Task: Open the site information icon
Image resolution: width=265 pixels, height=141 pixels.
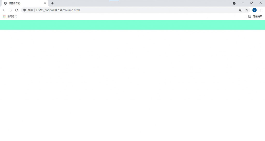Action: tap(24, 10)
